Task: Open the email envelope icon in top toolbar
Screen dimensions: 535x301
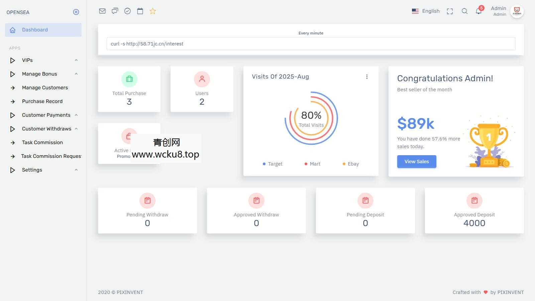Action: [x=102, y=11]
